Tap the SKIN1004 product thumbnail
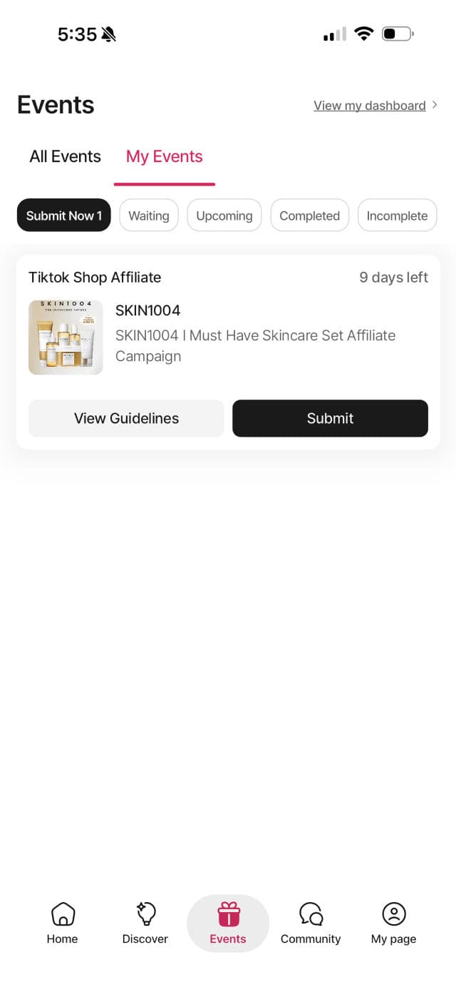The height and width of the screenshot is (992, 456). pos(66,338)
